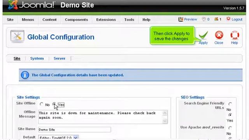This screenshot has height=140, width=249.
Task: Click the 'Demo Site' header title
Action: click(x=77, y=5)
